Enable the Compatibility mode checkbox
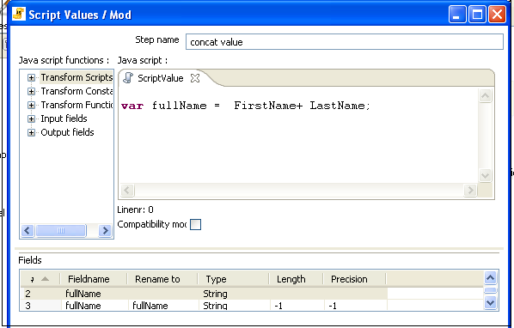Screen dimensions: 514x328 pyautogui.click(x=195, y=225)
